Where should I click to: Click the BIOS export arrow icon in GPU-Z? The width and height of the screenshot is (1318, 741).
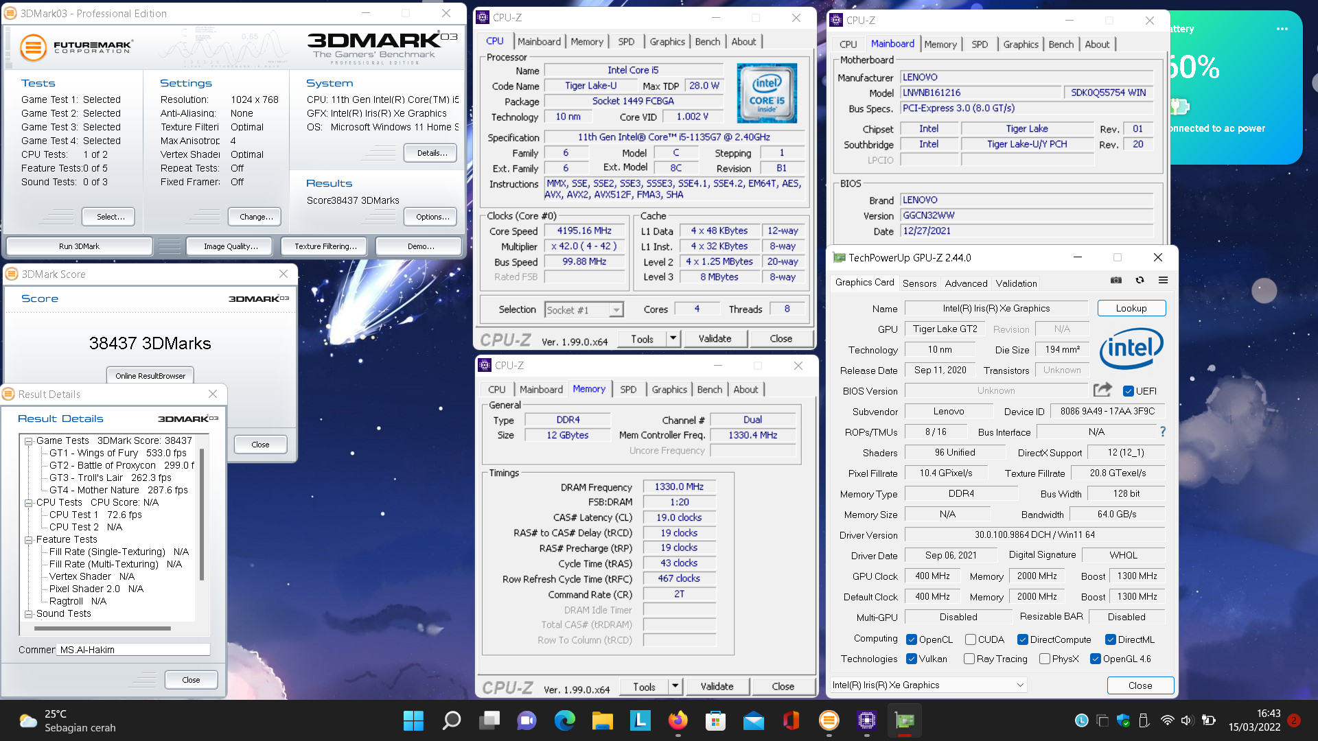tap(1102, 390)
